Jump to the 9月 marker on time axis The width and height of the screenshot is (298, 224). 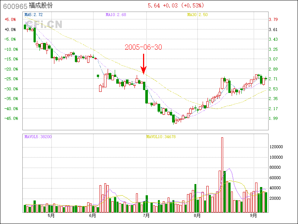(x=254, y=216)
